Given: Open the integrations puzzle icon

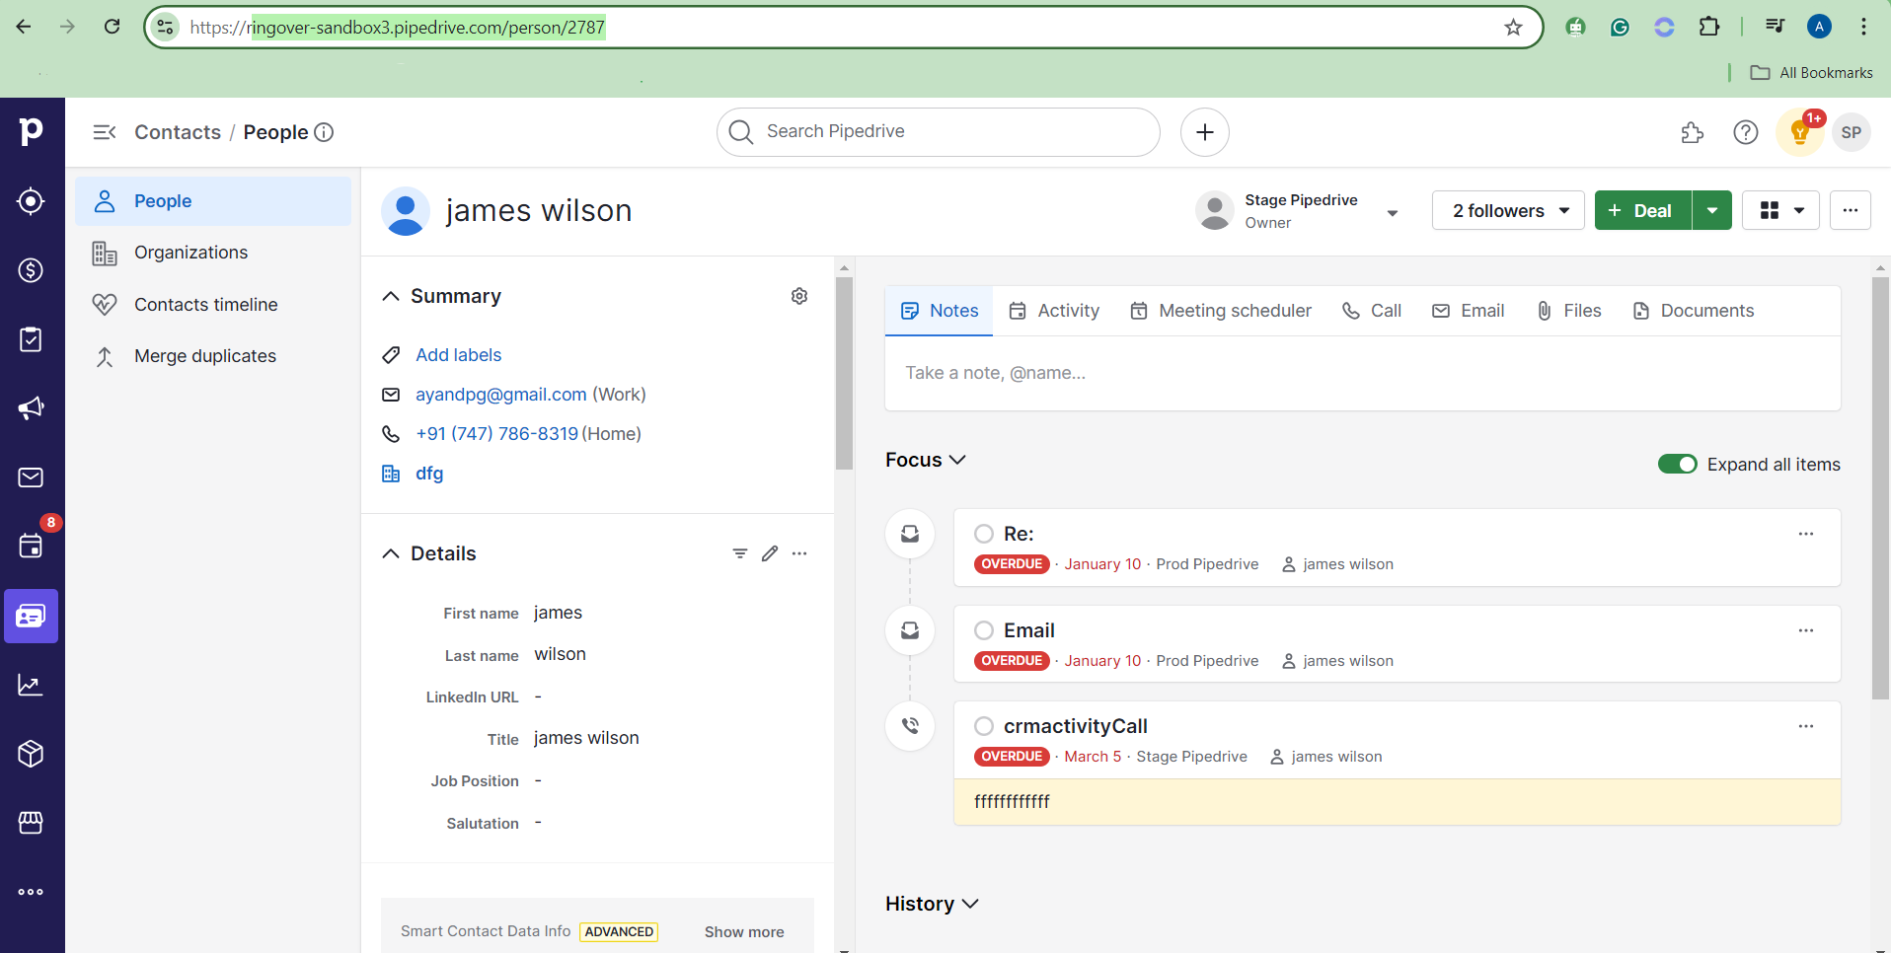Looking at the screenshot, I should (x=1693, y=132).
